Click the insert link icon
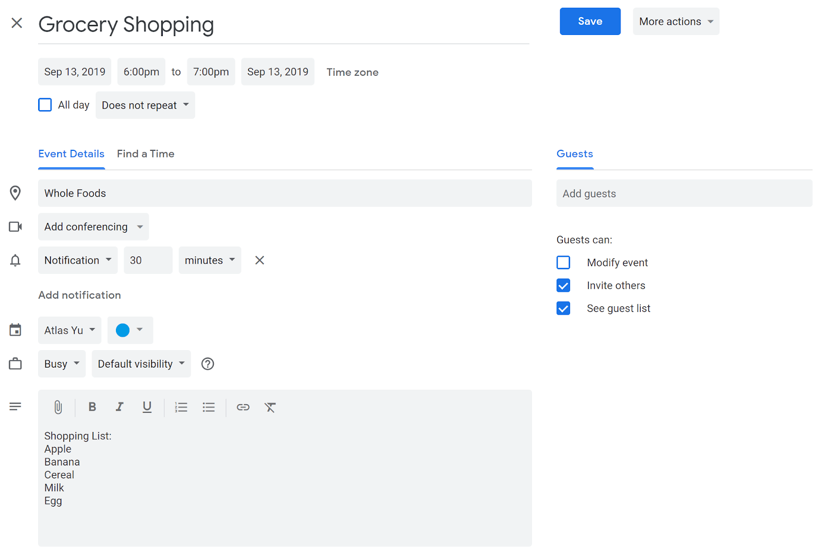The height and width of the screenshot is (555, 824). pos(243,407)
